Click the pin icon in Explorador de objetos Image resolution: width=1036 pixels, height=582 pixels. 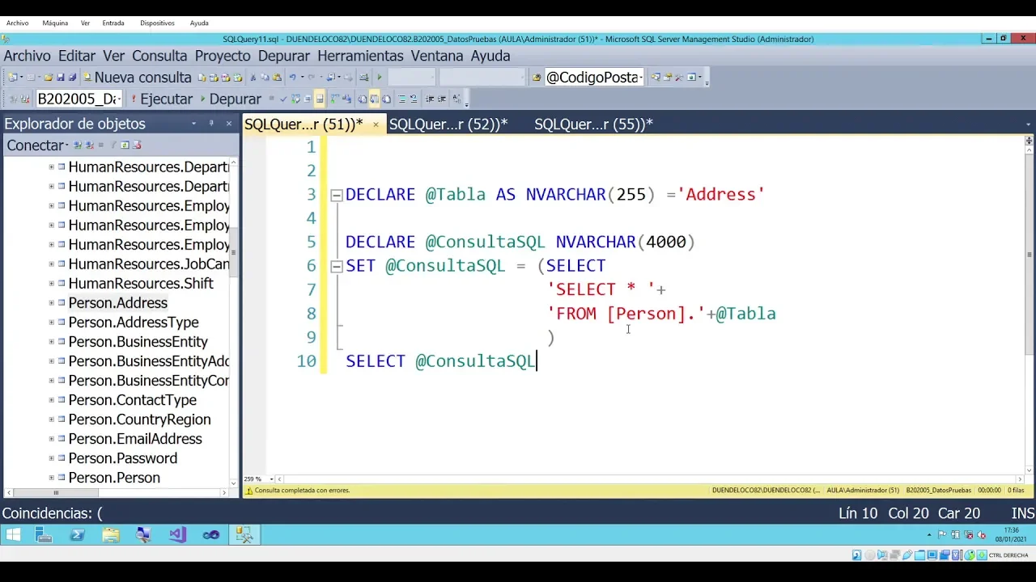coord(211,124)
